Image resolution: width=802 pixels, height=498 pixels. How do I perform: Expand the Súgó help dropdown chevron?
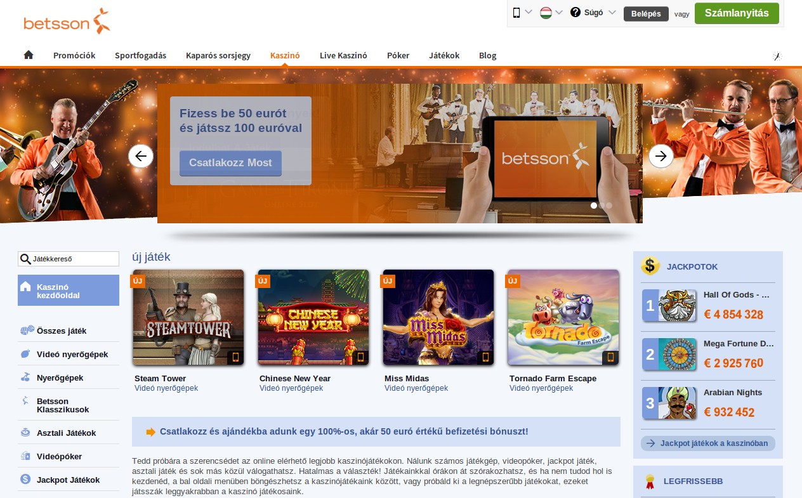pyautogui.click(x=612, y=13)
